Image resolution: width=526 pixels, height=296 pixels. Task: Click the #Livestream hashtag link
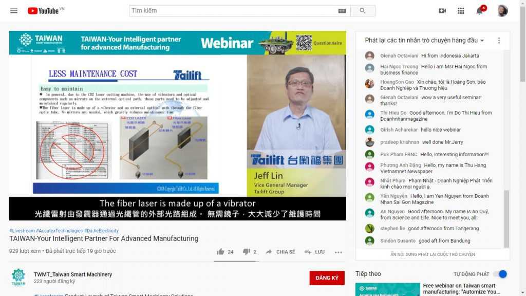point(21,231)
